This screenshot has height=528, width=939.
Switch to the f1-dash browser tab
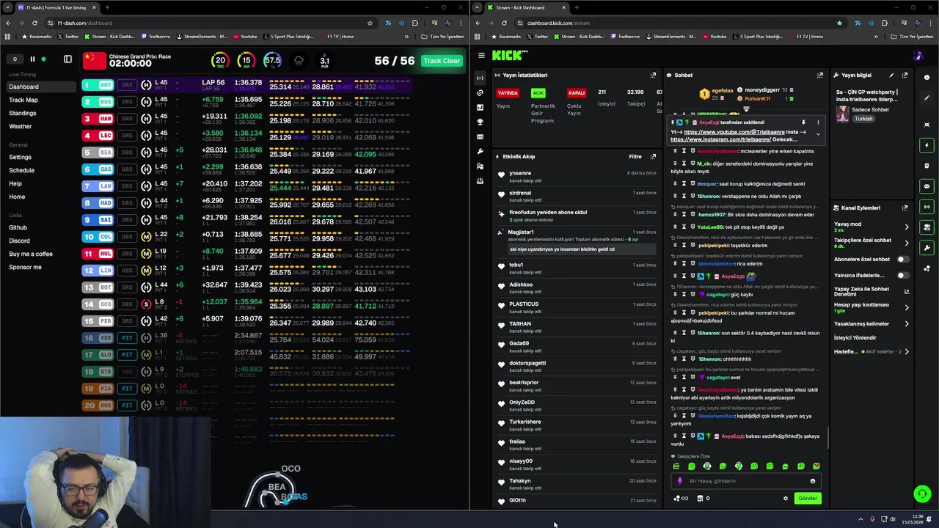55,7
